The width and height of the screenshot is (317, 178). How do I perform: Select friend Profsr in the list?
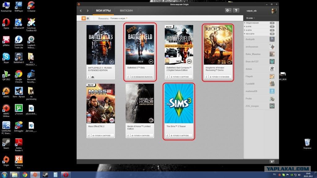point(260,99)
